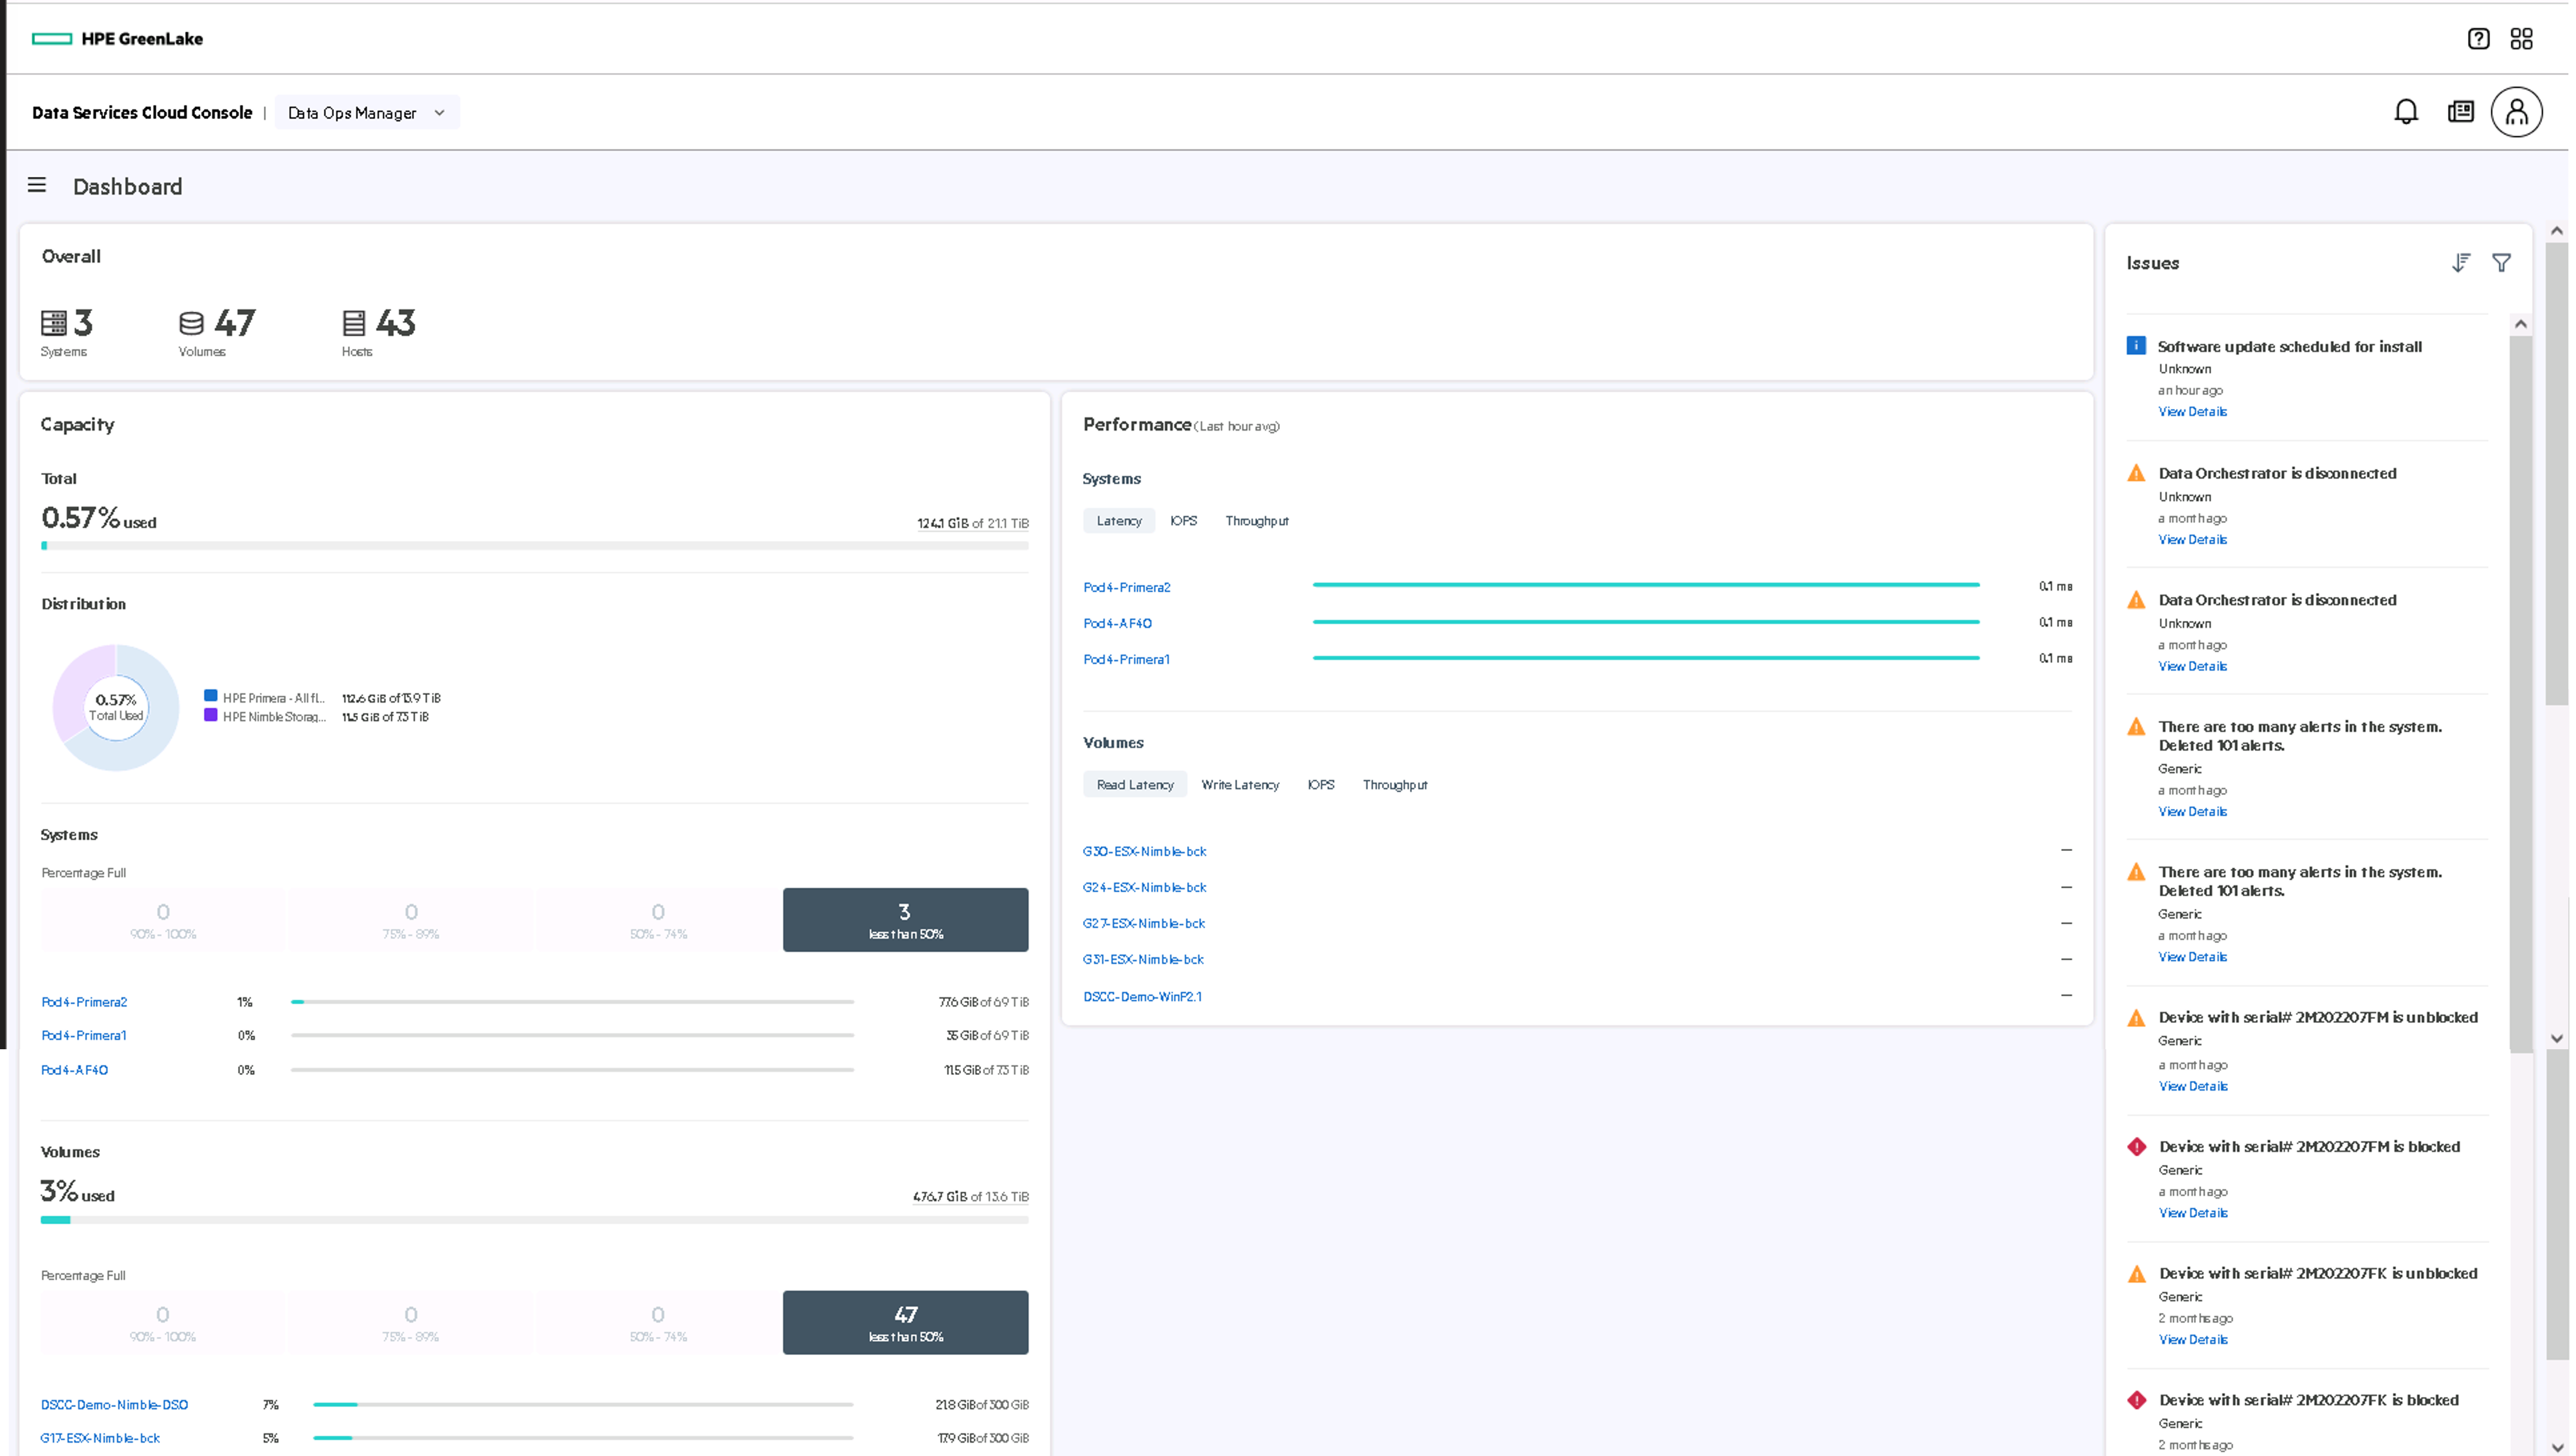Open the G30-ESX-Nimble-bck volume link
Screen dimensions: 2576x1456
(1143, 851)
